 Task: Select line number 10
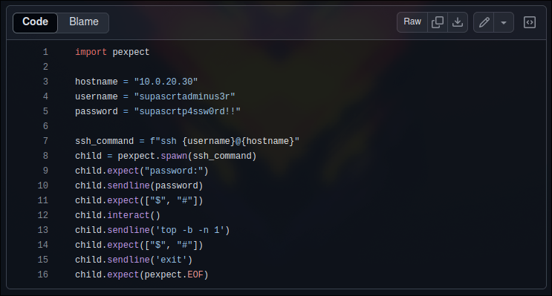pos(43,185)
